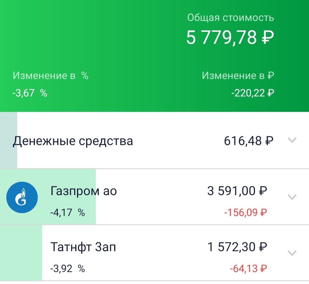Tap the cash balance 616,48 ₽

tap(249, 141)
